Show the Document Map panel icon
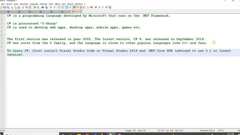240x135 pixels. coord(81,7)
